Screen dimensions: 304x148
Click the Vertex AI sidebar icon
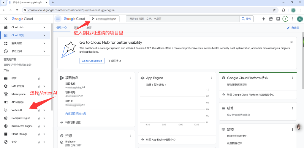click(6, 110)
